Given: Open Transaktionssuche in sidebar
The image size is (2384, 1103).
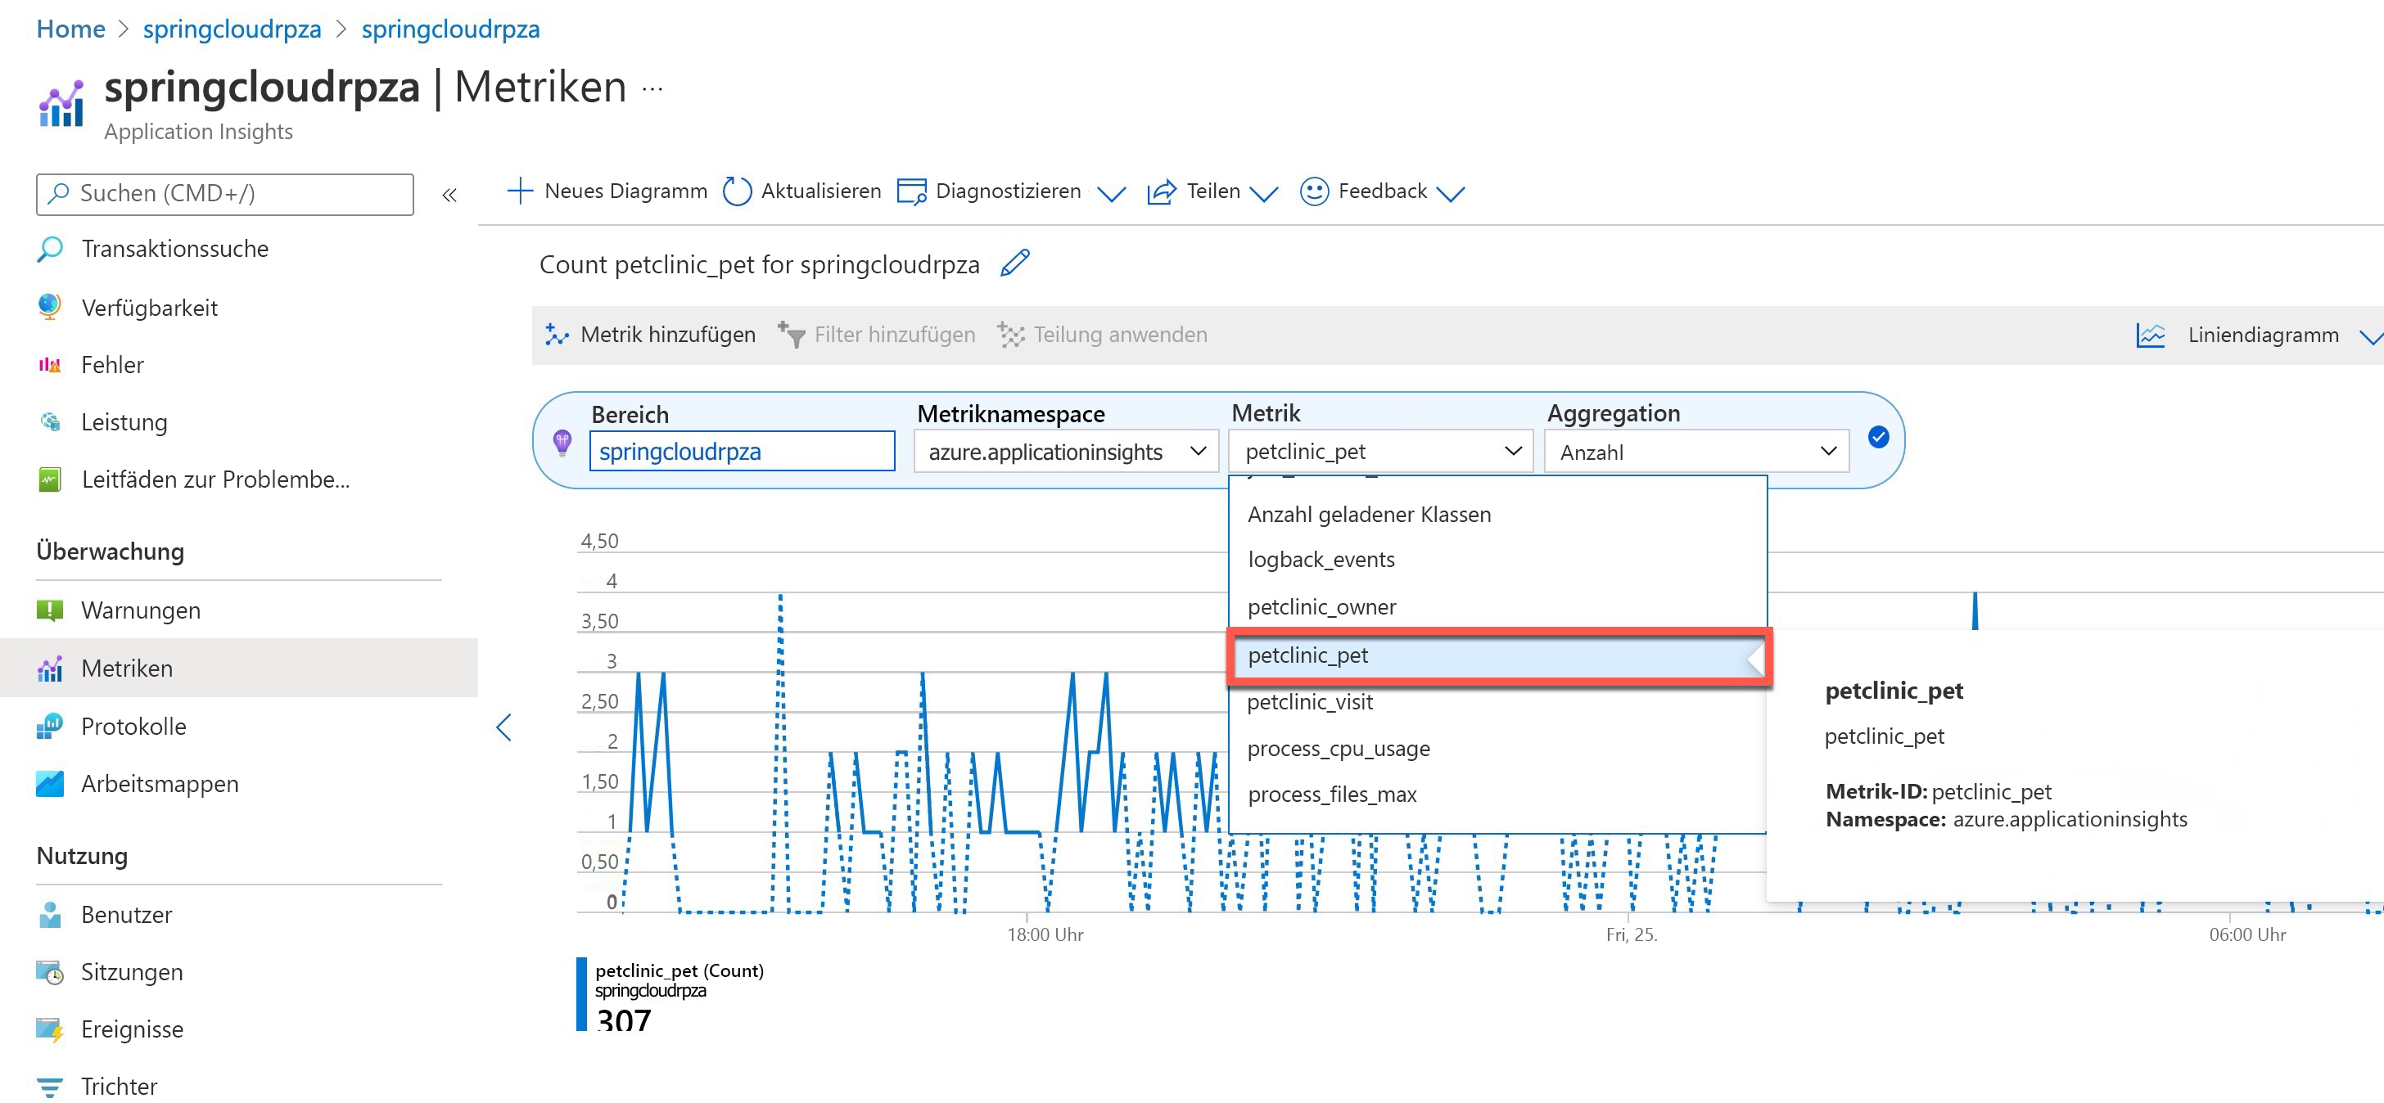Looking at the screenshot, I should 175,249.
